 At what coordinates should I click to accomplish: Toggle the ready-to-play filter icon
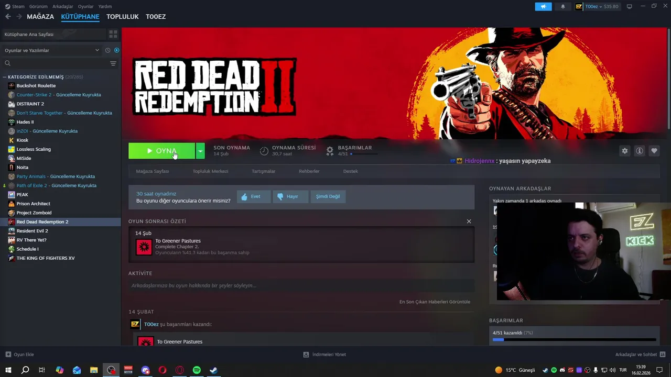[x=116, y=50]
